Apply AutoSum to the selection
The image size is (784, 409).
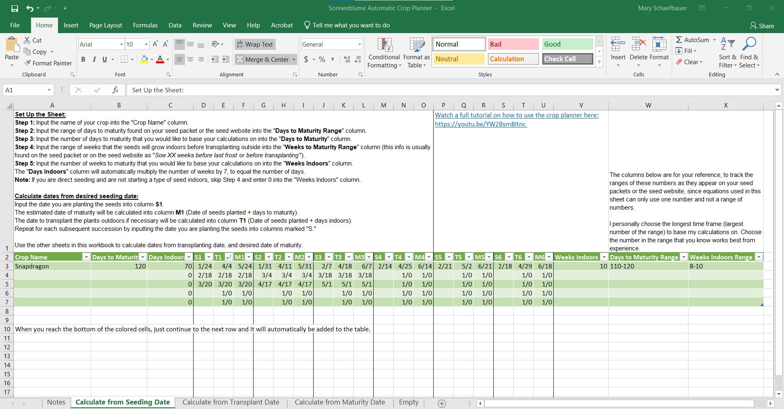[693, 40]
